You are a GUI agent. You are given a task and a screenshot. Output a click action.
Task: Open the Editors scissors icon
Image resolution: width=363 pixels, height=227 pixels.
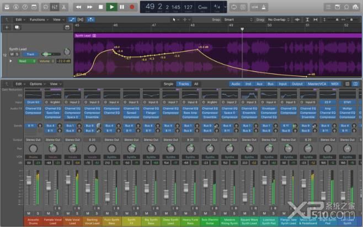tap(63, 7)
